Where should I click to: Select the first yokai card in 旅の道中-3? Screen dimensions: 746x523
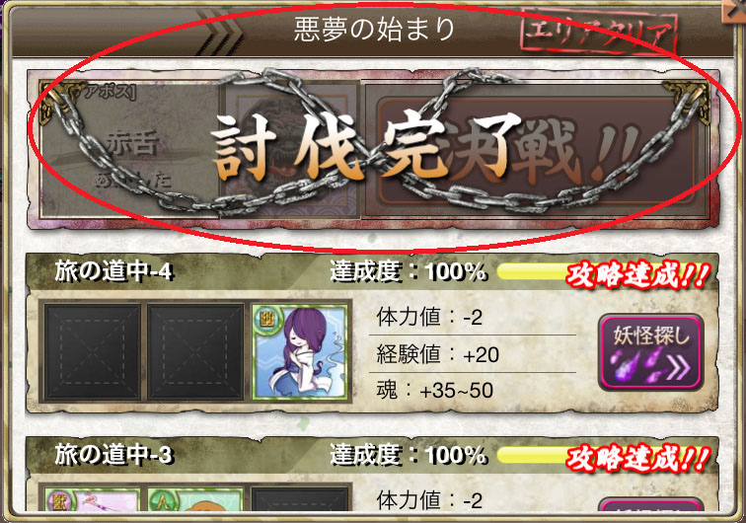pos(93,498)
